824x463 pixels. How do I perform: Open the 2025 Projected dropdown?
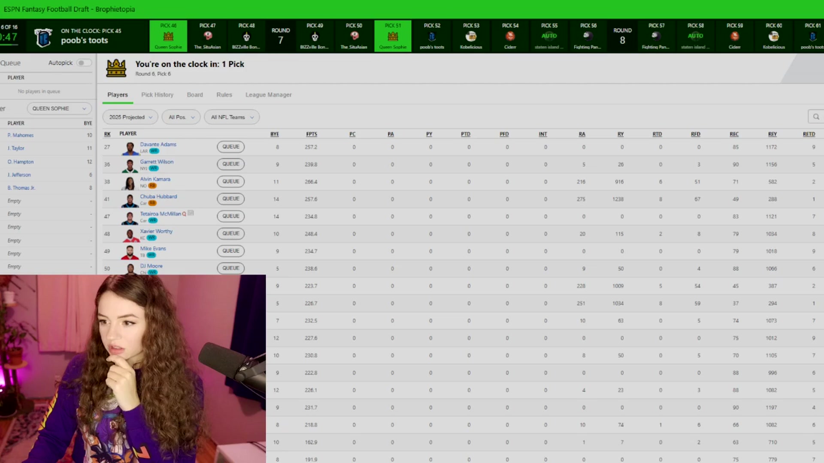click(x=130, y=117)
